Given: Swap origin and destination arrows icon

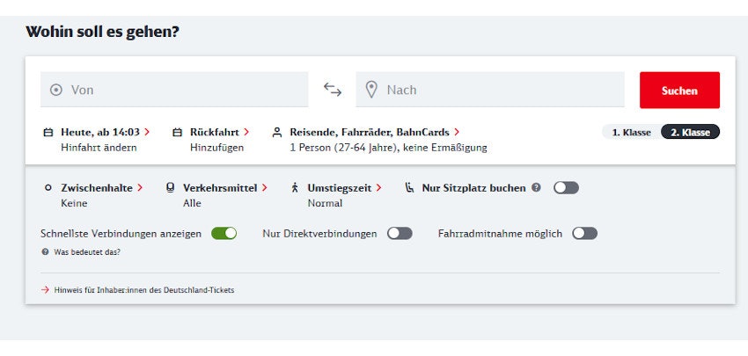Looking at the screenshot, I should [x=333, y=90].
